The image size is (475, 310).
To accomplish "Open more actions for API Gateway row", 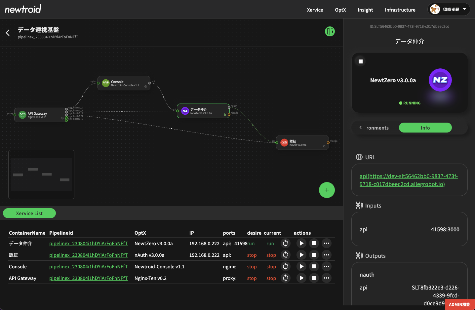I will (x=327, y=278).
